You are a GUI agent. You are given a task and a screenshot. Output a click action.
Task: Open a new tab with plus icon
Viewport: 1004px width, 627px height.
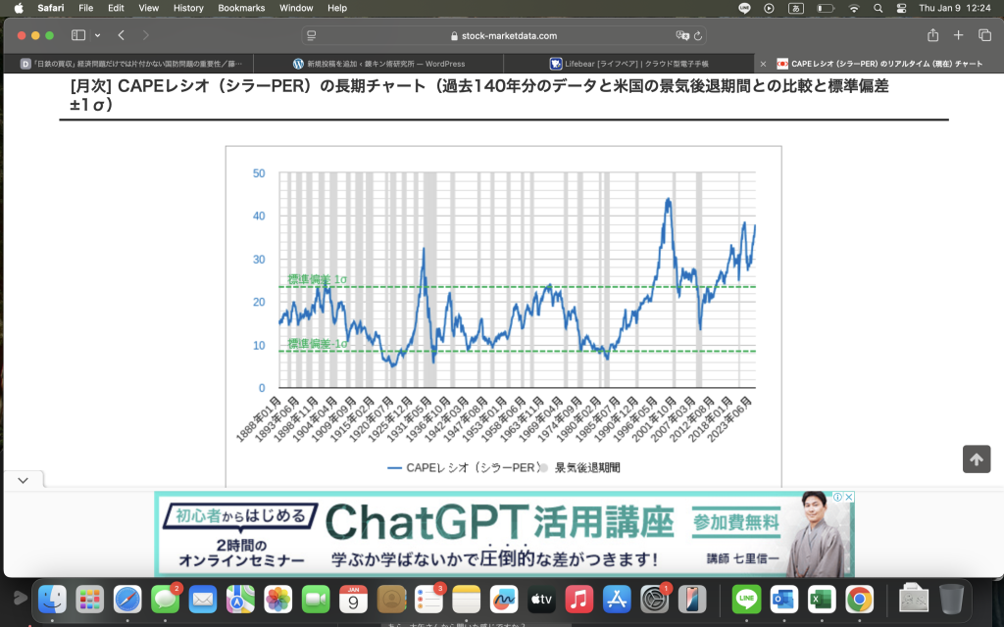click(959, 35)
